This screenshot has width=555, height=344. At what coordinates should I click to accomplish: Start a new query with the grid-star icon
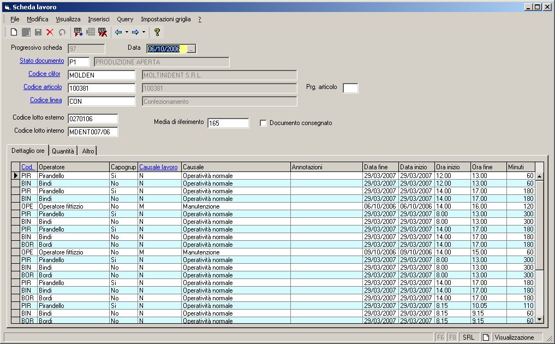tap(77, 32)
